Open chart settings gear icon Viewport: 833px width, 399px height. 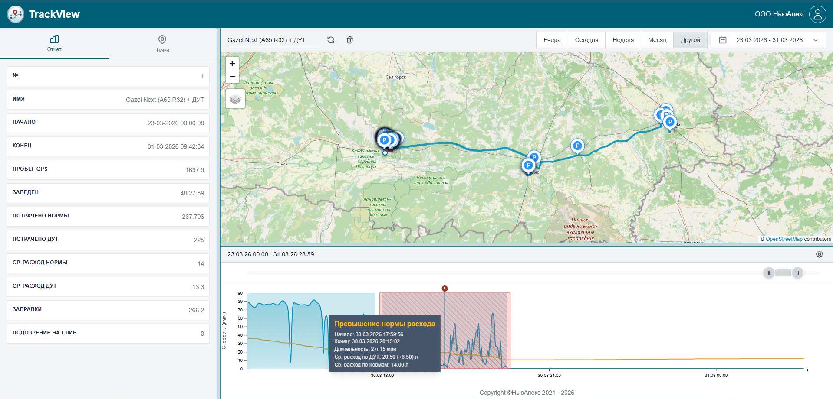(819, 254)
